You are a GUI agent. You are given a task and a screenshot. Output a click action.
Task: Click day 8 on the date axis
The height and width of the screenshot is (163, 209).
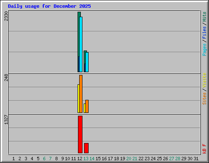pyautogui.click(x=56, y=159)
